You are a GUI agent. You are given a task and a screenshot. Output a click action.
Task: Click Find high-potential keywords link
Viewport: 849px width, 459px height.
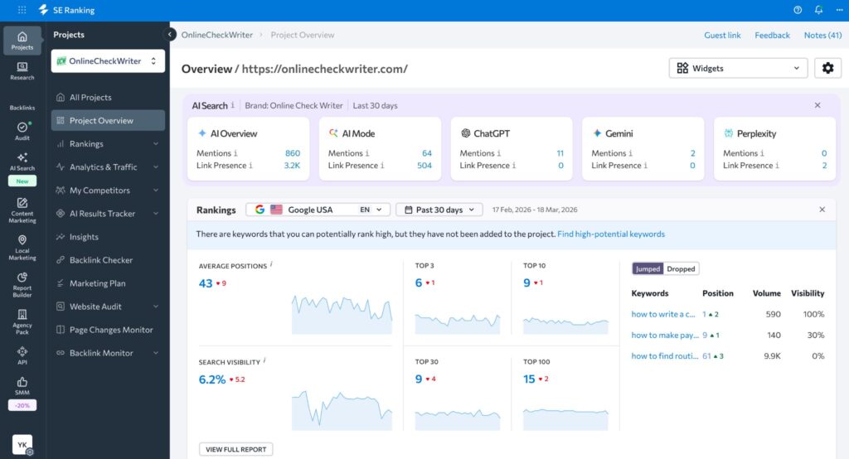[611, 234]
